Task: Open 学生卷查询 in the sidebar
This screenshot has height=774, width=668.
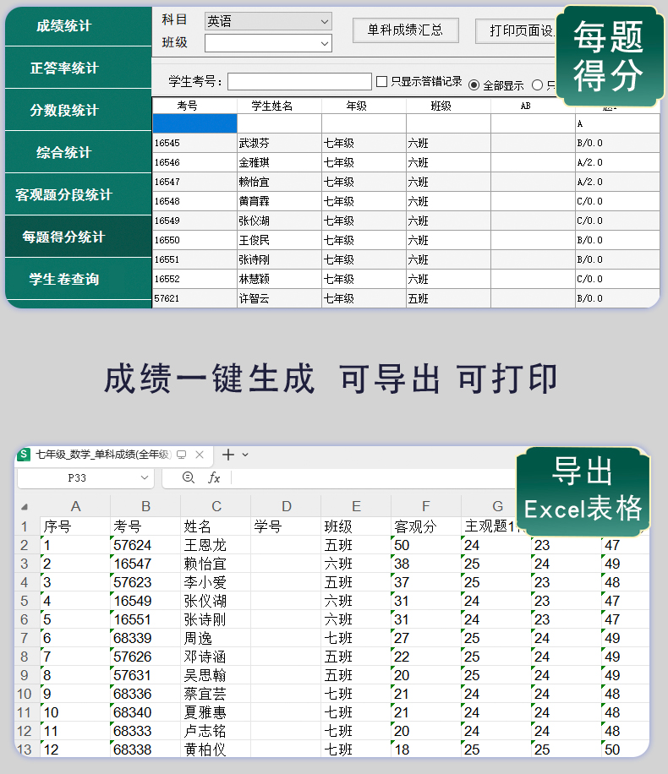Action: pyautogui.click(x=64, y=280)
